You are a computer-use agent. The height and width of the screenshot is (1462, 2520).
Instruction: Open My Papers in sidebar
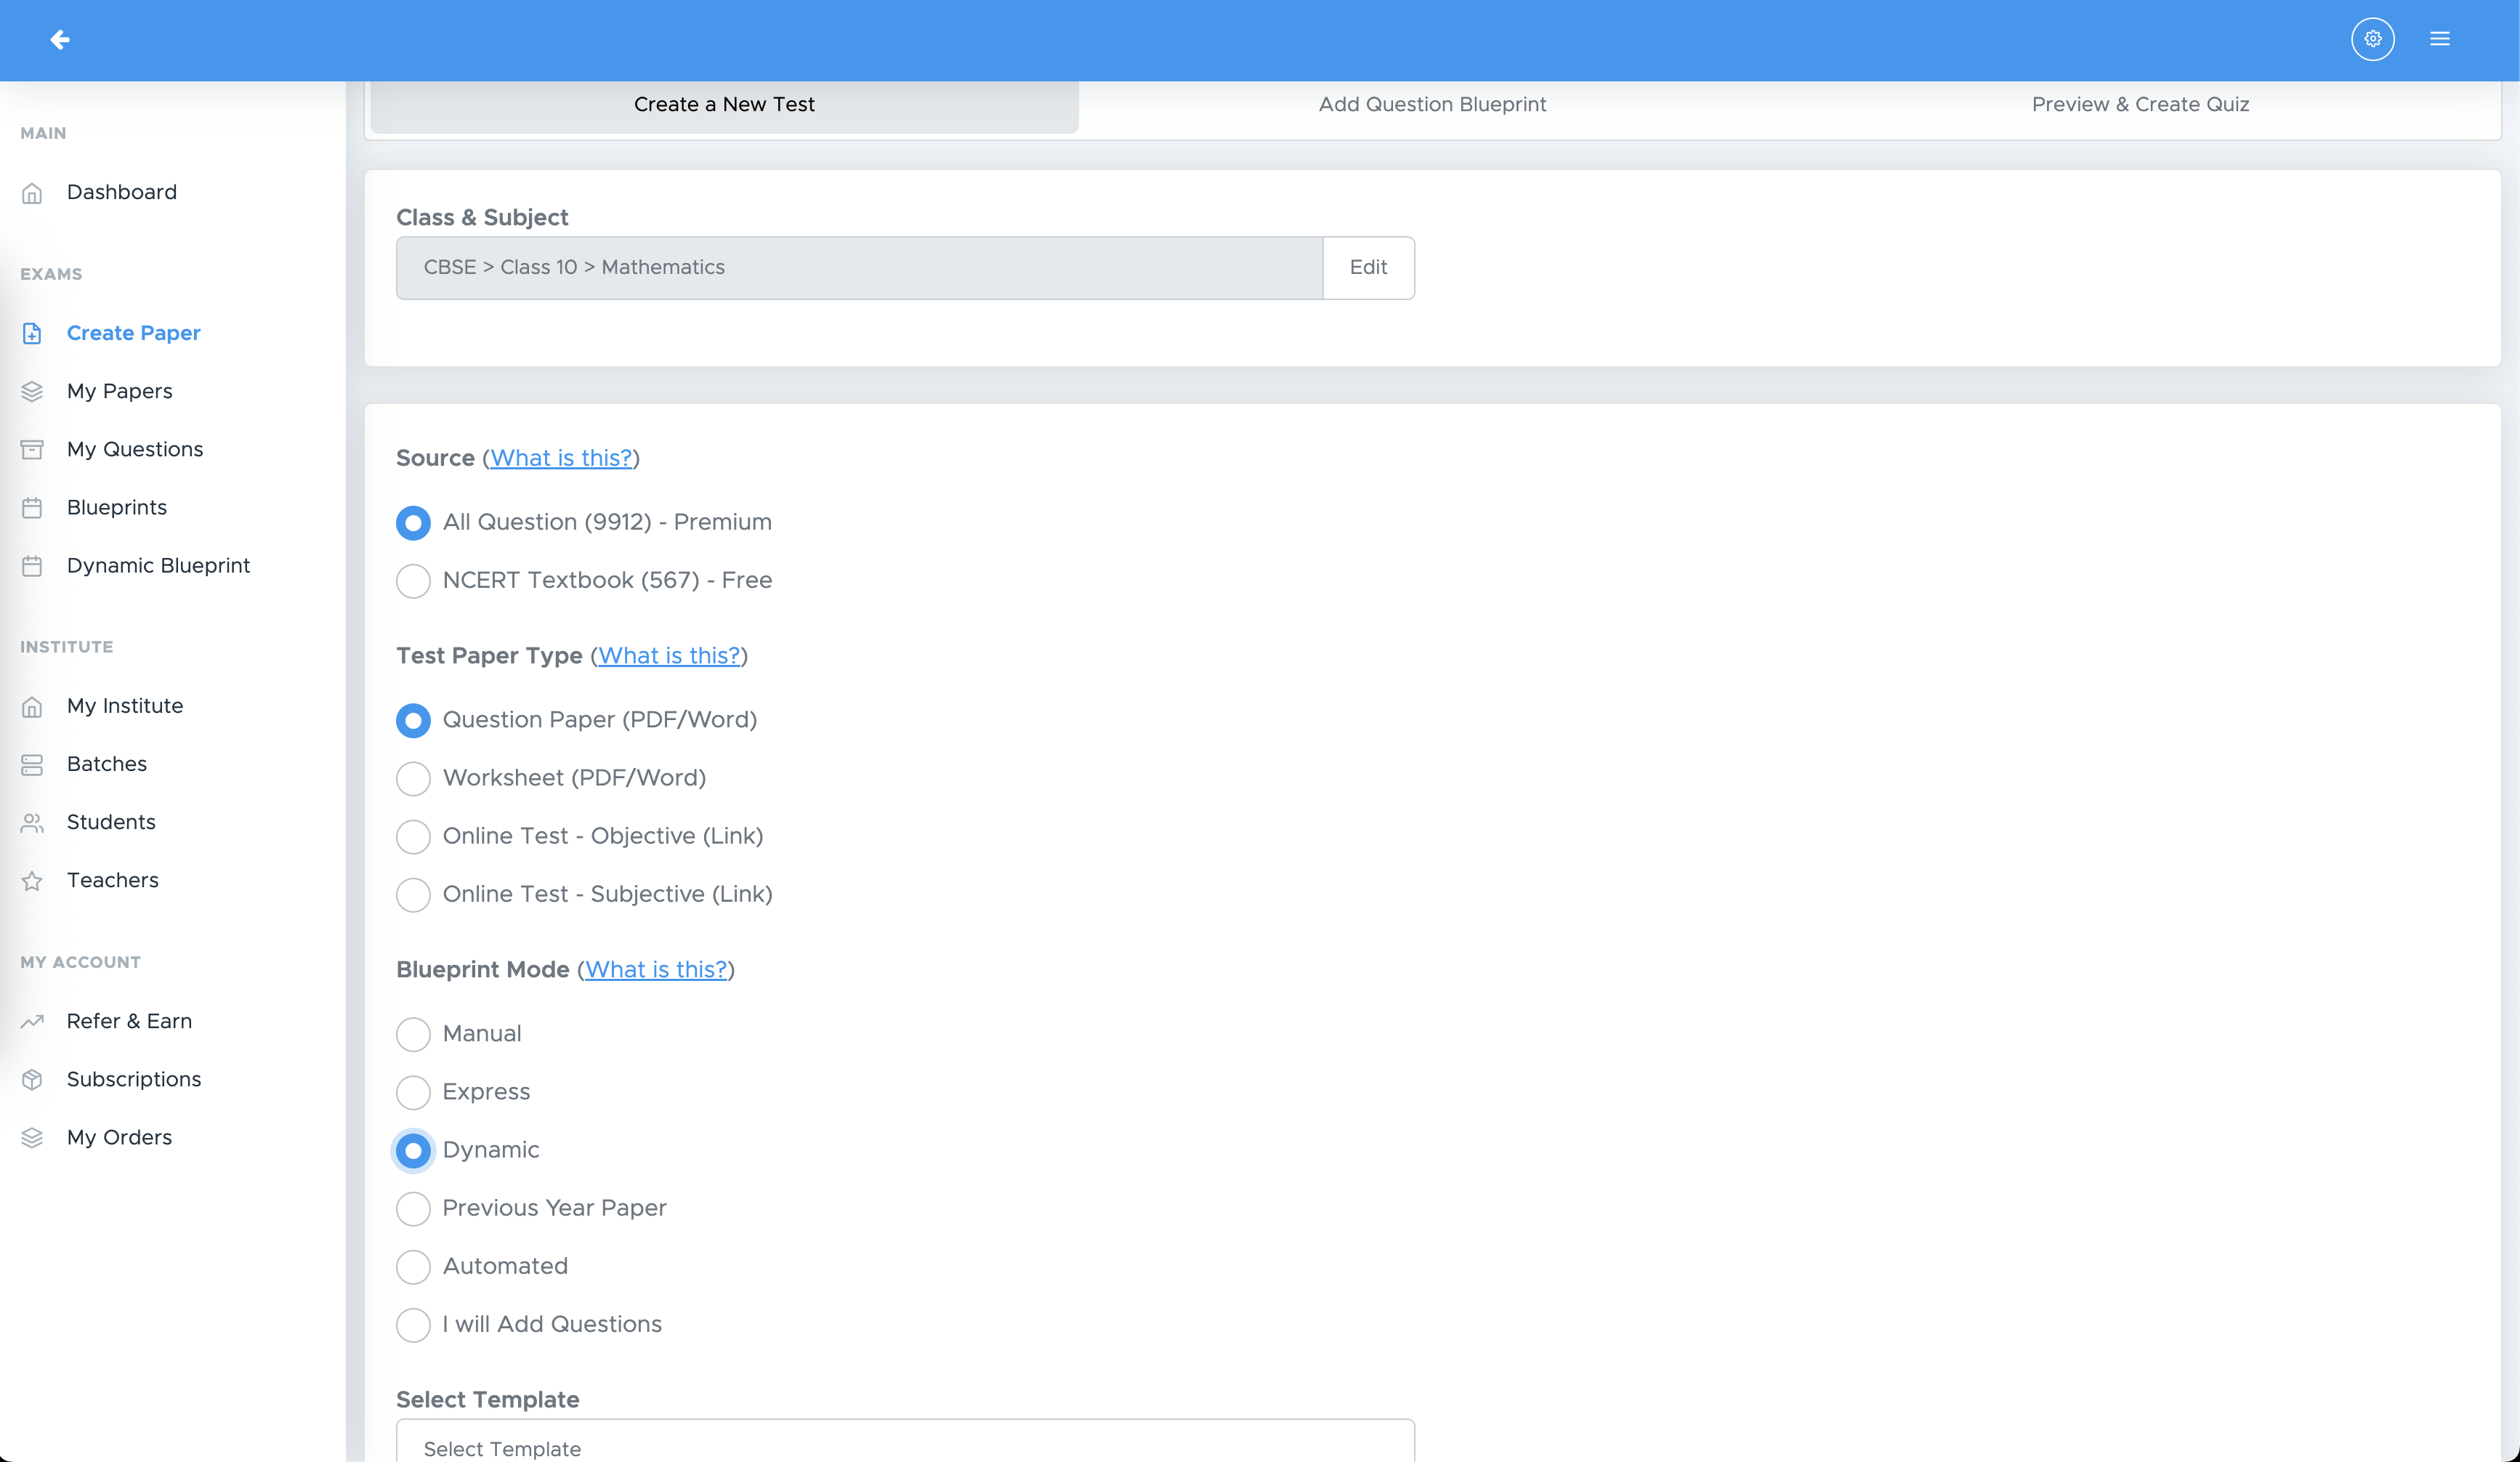click(119, 391)
